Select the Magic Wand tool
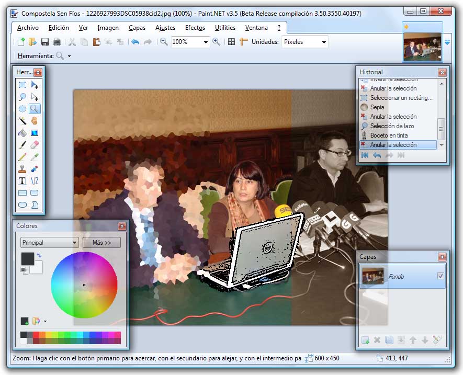The width and height of the screenshot is (463, 375). (22, 121)
